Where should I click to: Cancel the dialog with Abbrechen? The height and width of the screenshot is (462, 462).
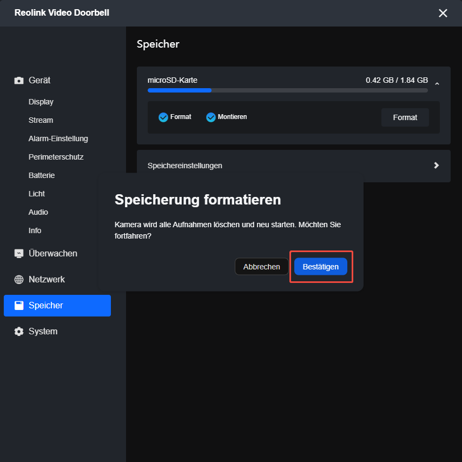point(261,267)
